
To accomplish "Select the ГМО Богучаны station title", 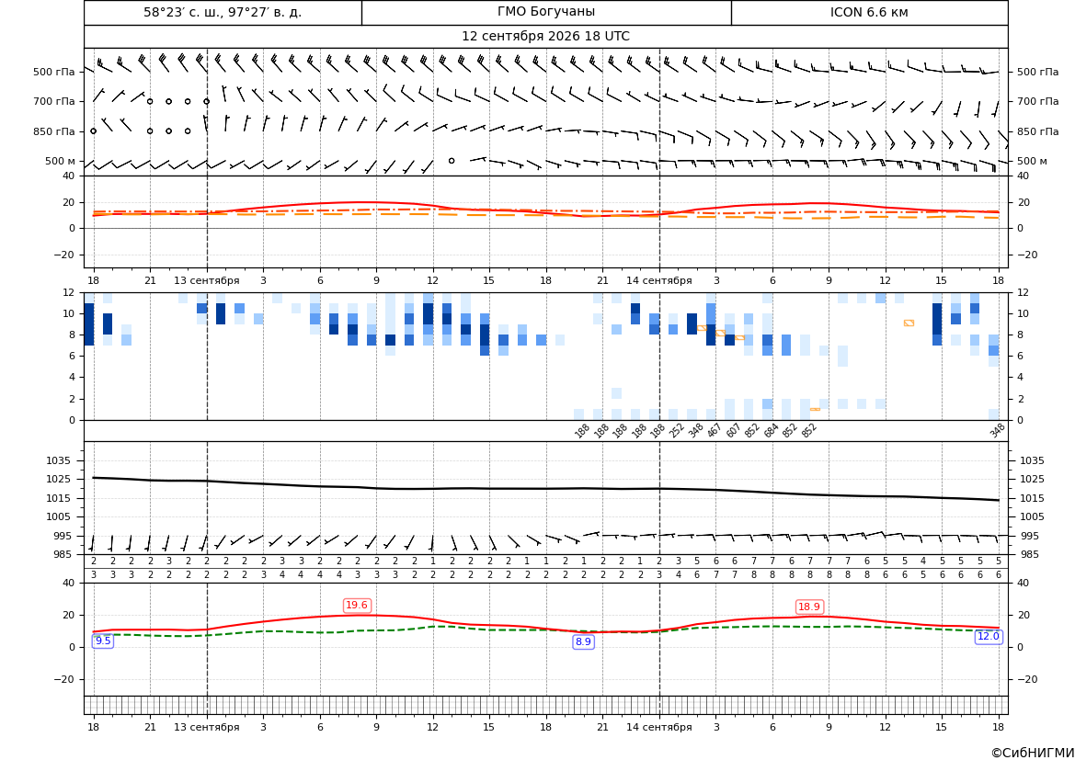I will pos(546,12).
